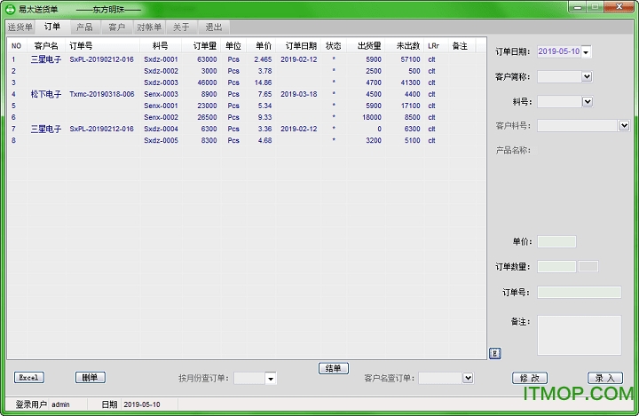Click the 删单 (delete order) button

(90, 377)
